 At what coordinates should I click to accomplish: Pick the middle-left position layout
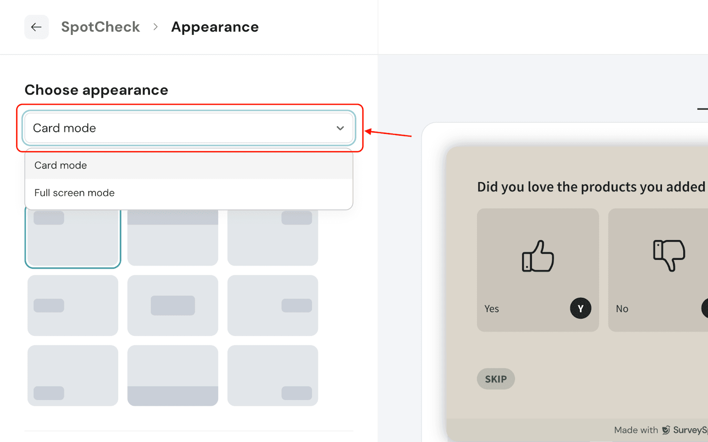73,305
